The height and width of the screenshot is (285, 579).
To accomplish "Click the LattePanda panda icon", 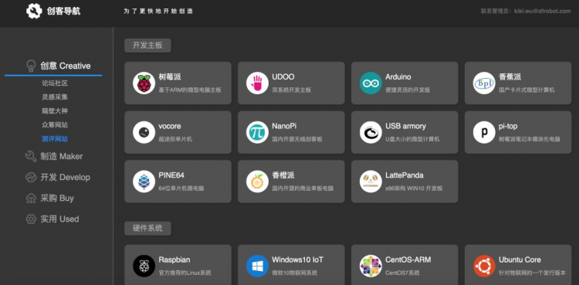I will [371, 182].
